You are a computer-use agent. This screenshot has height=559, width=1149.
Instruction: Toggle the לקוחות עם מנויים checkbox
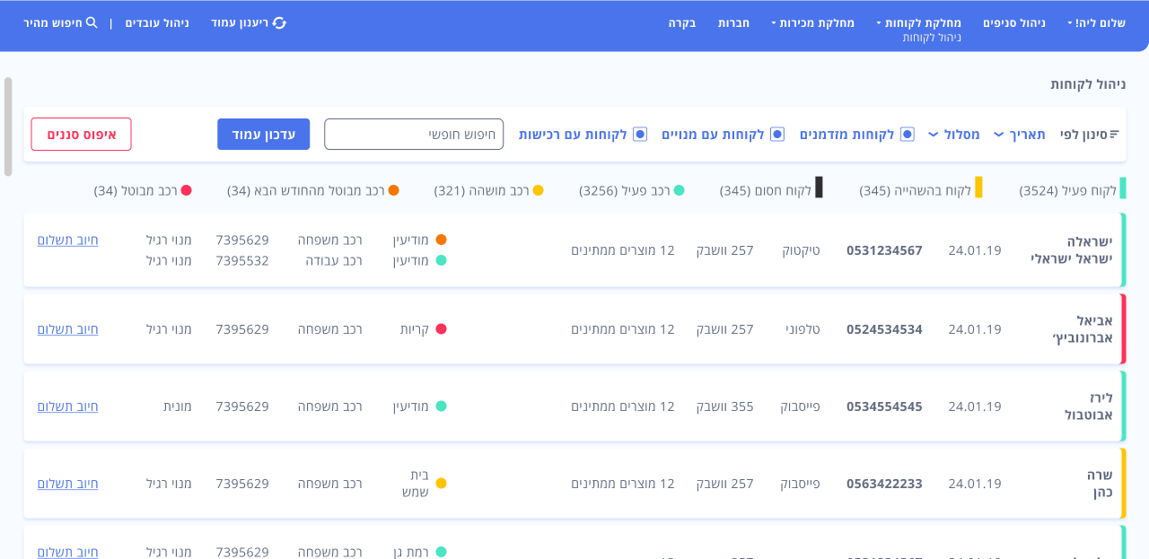777,135
